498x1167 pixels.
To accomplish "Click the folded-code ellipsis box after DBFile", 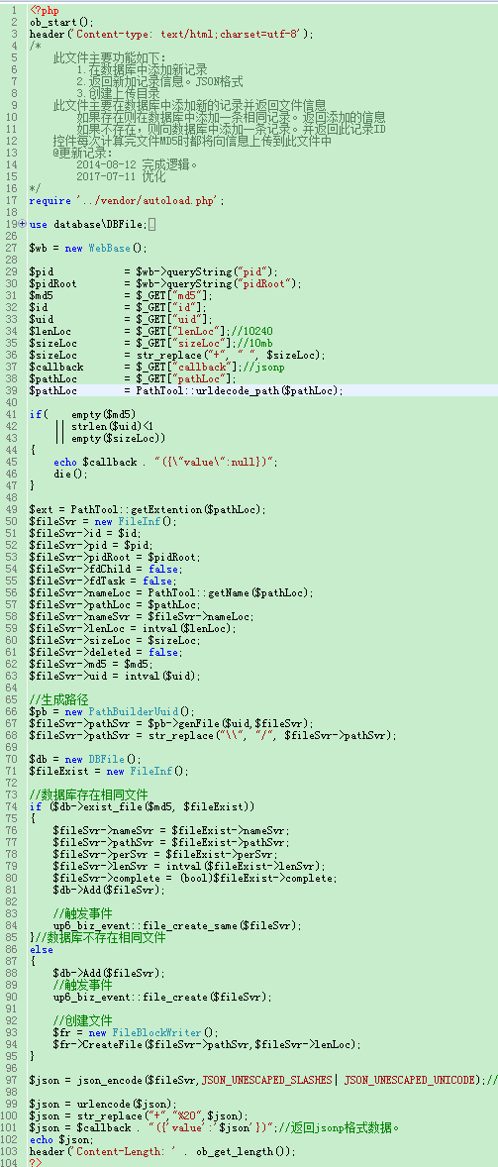I will (x=152, y=224).
